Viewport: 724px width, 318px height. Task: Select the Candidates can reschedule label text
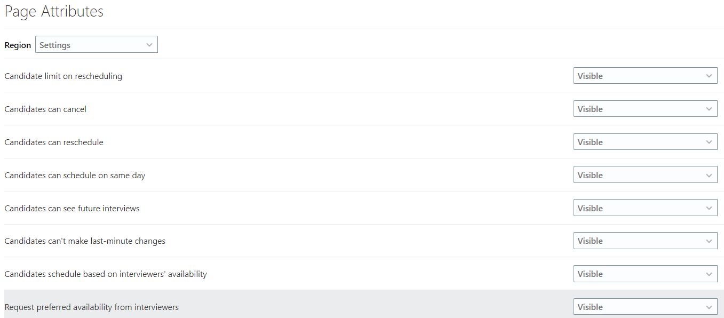click(54, 142)
